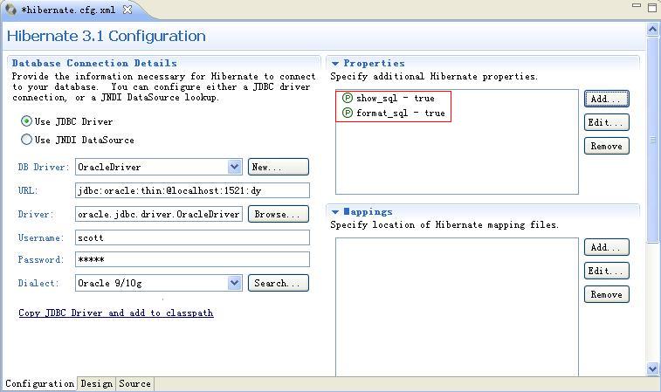Click the vertical scrollbar up arrow
The width and height of the screenshot is (661, 392).
[x=652, y=29]
